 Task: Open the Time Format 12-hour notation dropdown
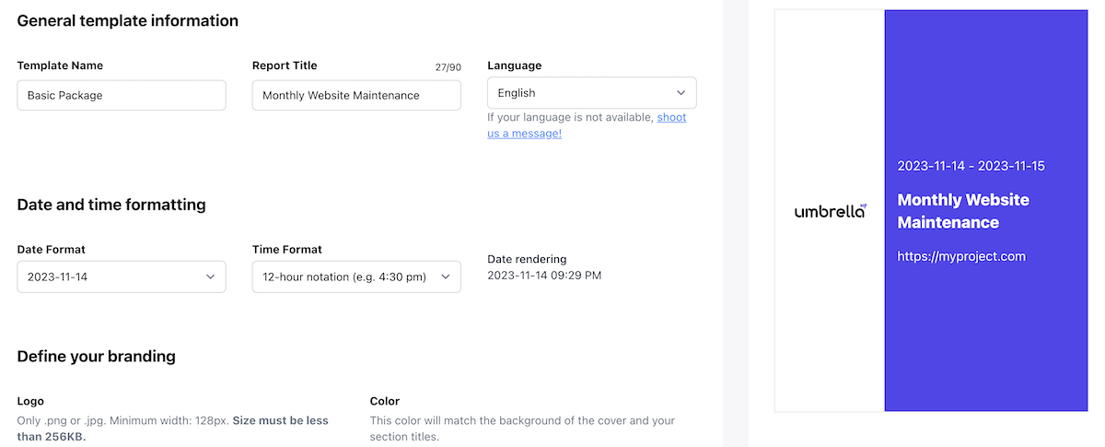pos(356,276)
